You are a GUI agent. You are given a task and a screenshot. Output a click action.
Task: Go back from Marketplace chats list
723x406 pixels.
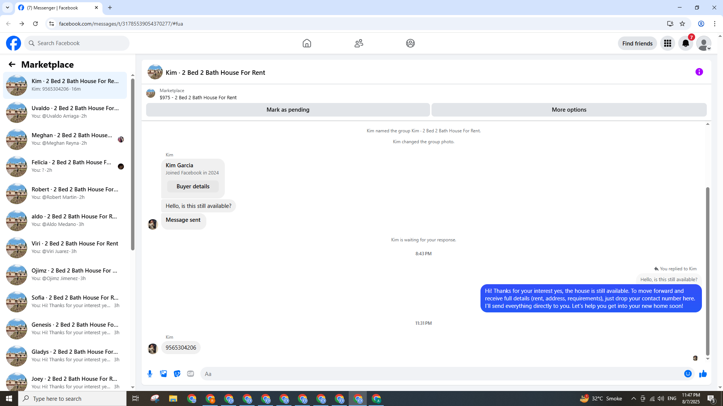tap(12, 65)
